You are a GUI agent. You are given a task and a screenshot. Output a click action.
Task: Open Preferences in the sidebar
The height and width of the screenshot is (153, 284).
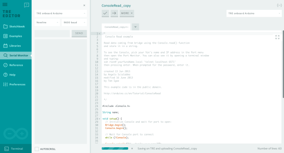[16, 84]
